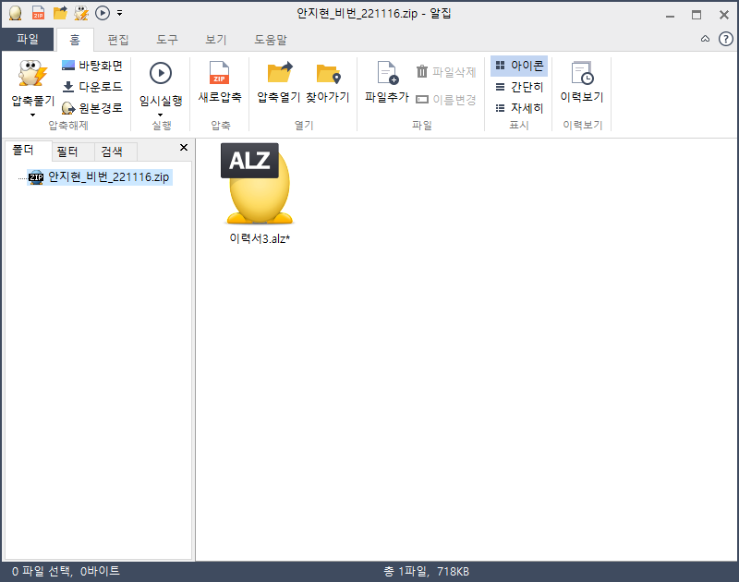Image resolution: width=739 pixels, height=582 pixels.
Task: Collapse the ribbon with the up chevron
Action: pos(705,39)
